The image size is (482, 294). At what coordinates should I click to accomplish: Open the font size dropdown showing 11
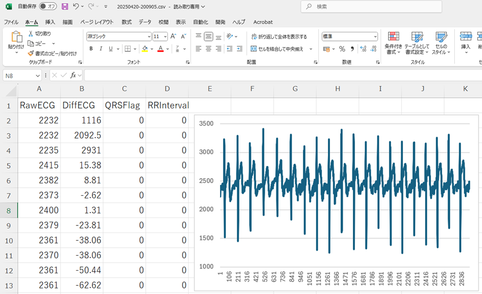click(x=165, y=37)
